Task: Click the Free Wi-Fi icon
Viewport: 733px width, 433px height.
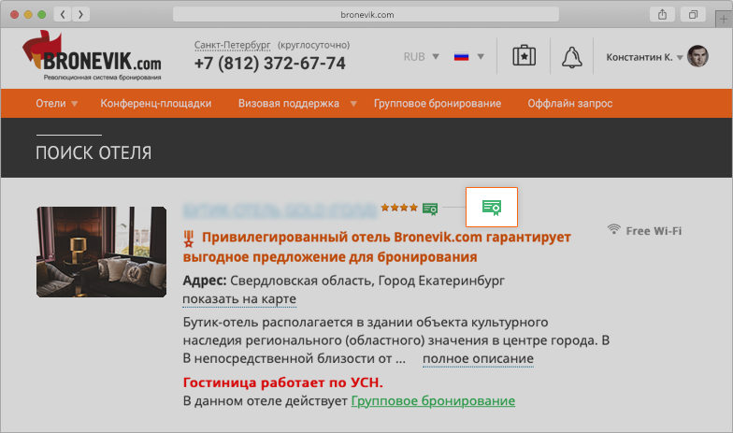Action: click(613, 229)
